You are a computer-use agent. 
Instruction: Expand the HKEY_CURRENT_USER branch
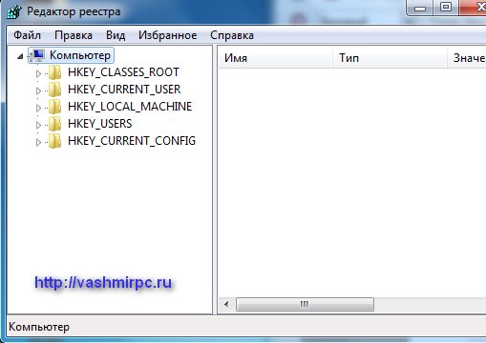point(38,91)
